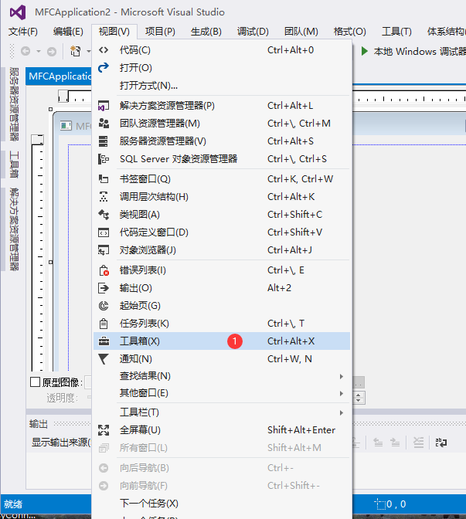Open the New Project dropdown arrow
The width and height of the screenshot is (466, 519).
coord(88,51)
